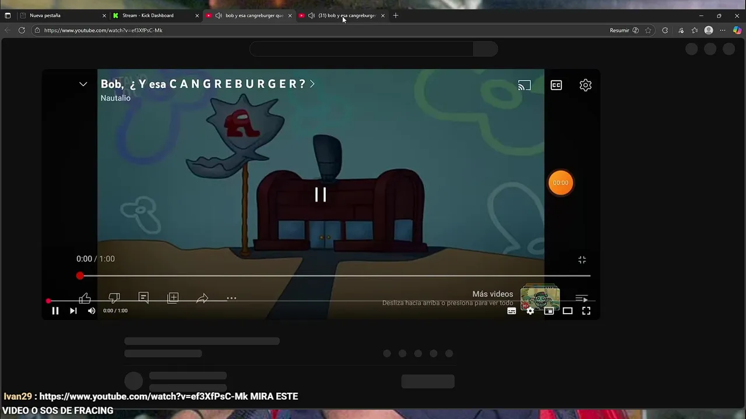Click the browser back arrow

click(x=8, y=30)
